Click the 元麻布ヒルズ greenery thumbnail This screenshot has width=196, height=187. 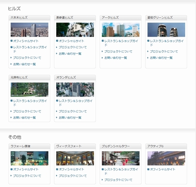pos(29,90)
